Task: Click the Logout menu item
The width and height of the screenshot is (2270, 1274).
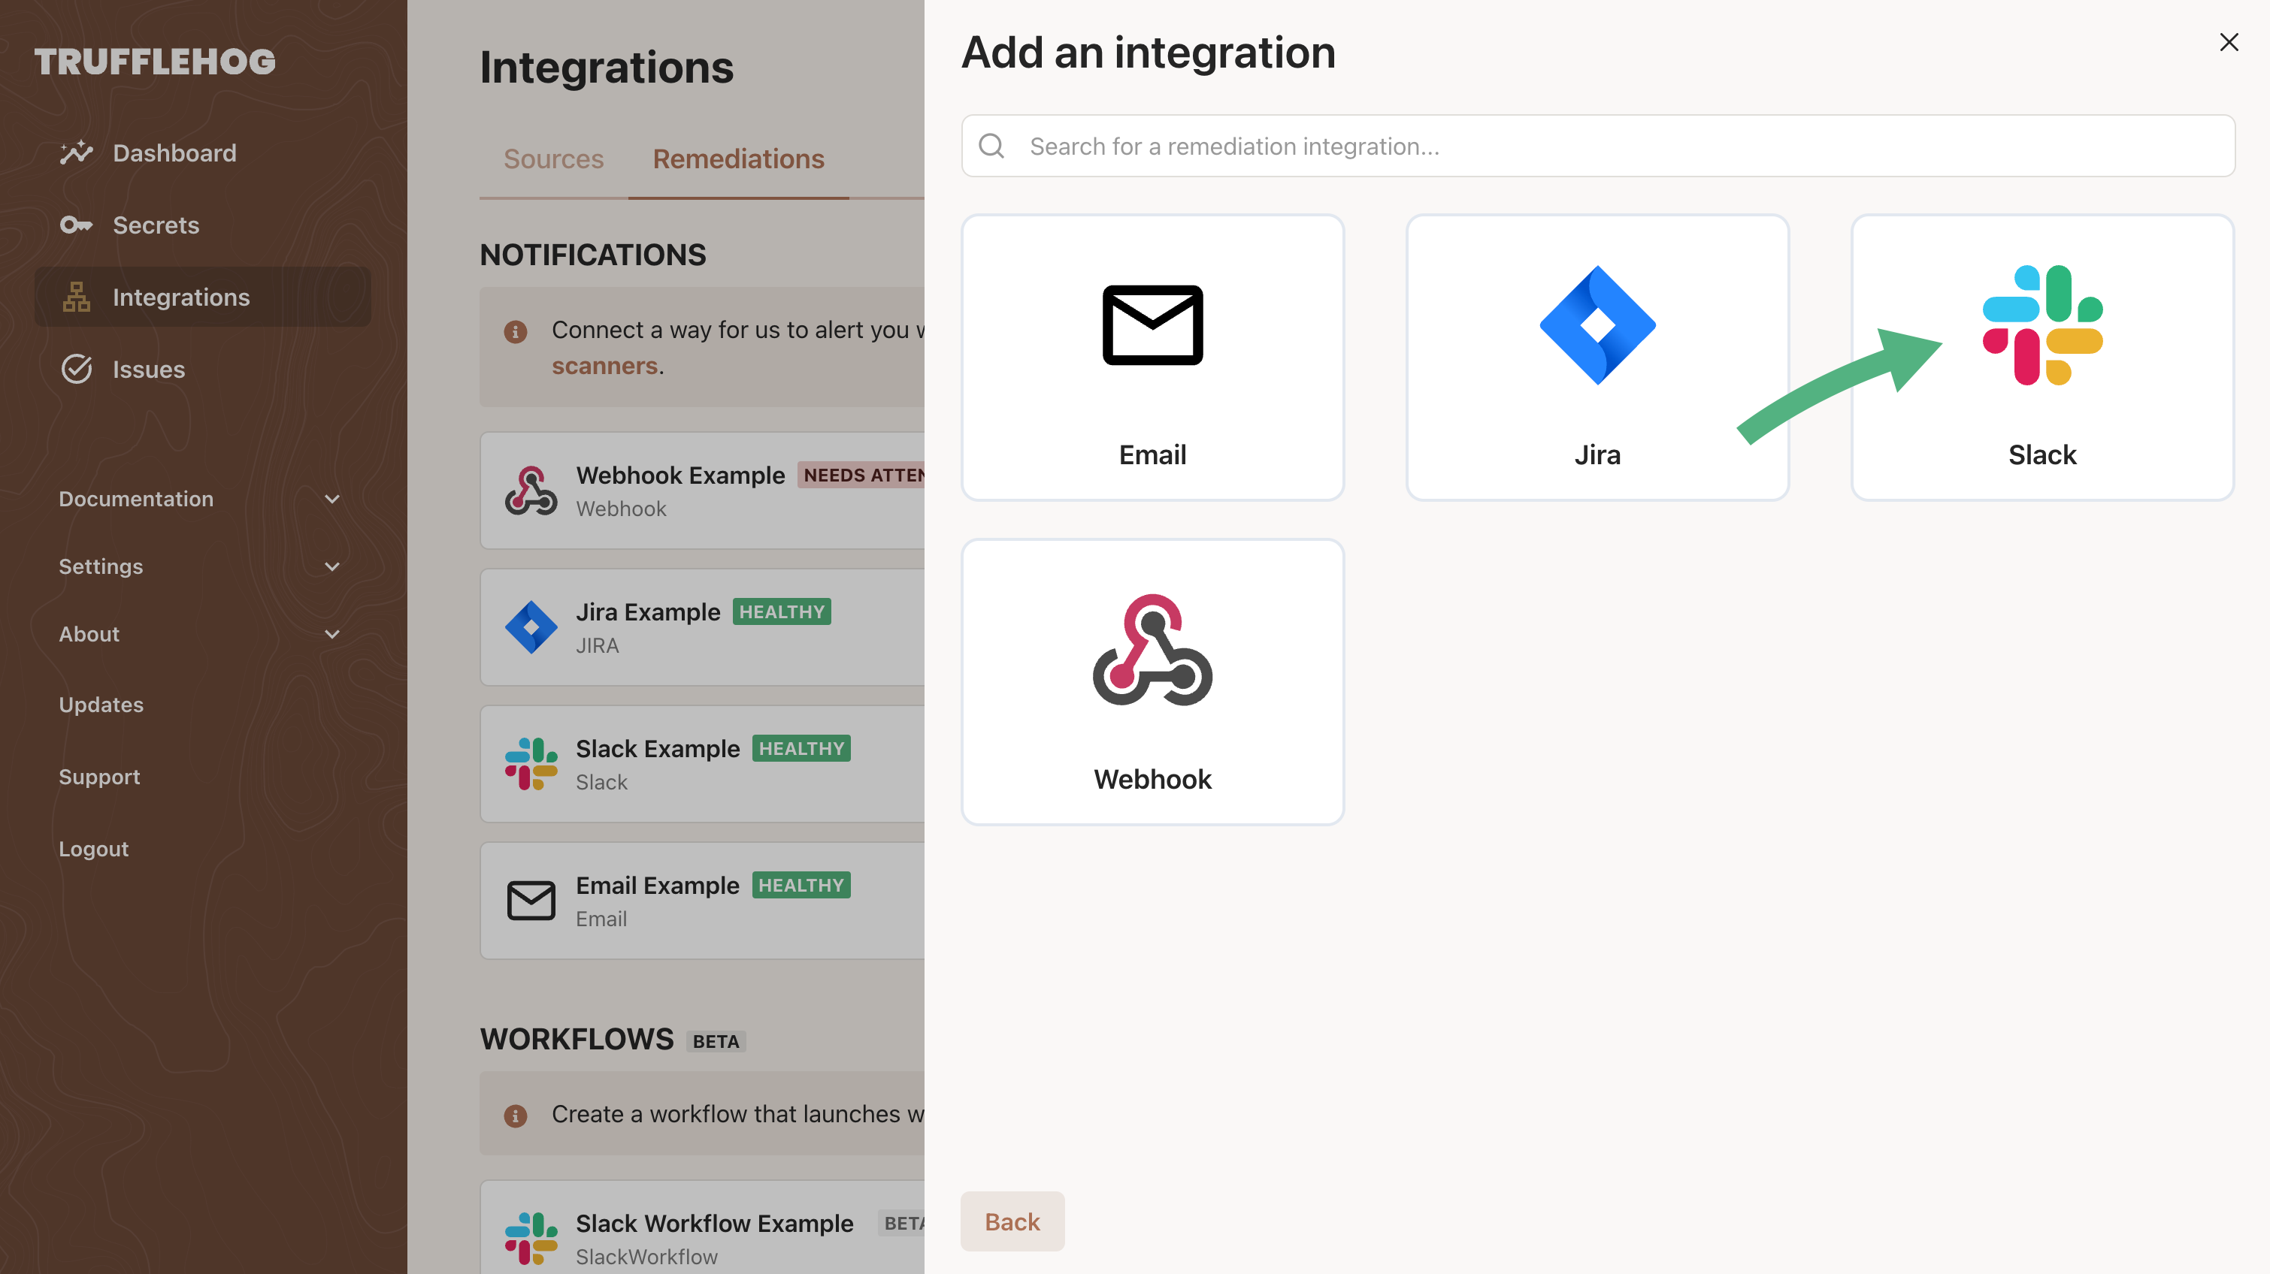Action: [x=93, y=847]
